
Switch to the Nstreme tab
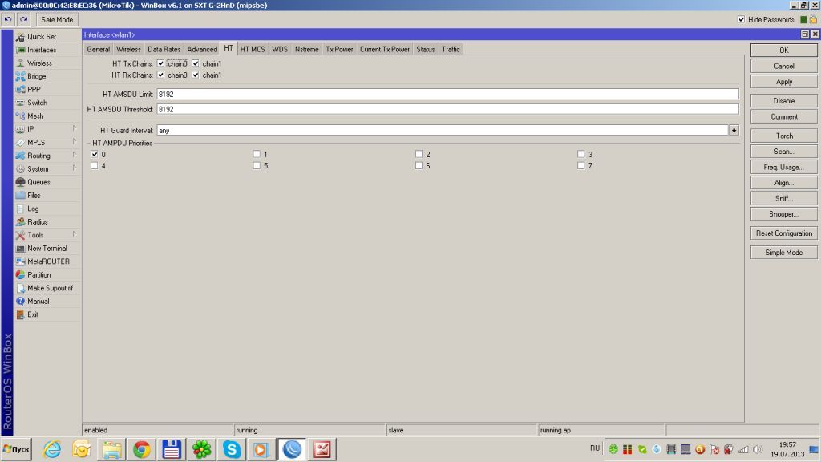(307, 49)
